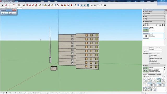Open the scenes view options dropdown
167x94 pixels.
(160, 25)
